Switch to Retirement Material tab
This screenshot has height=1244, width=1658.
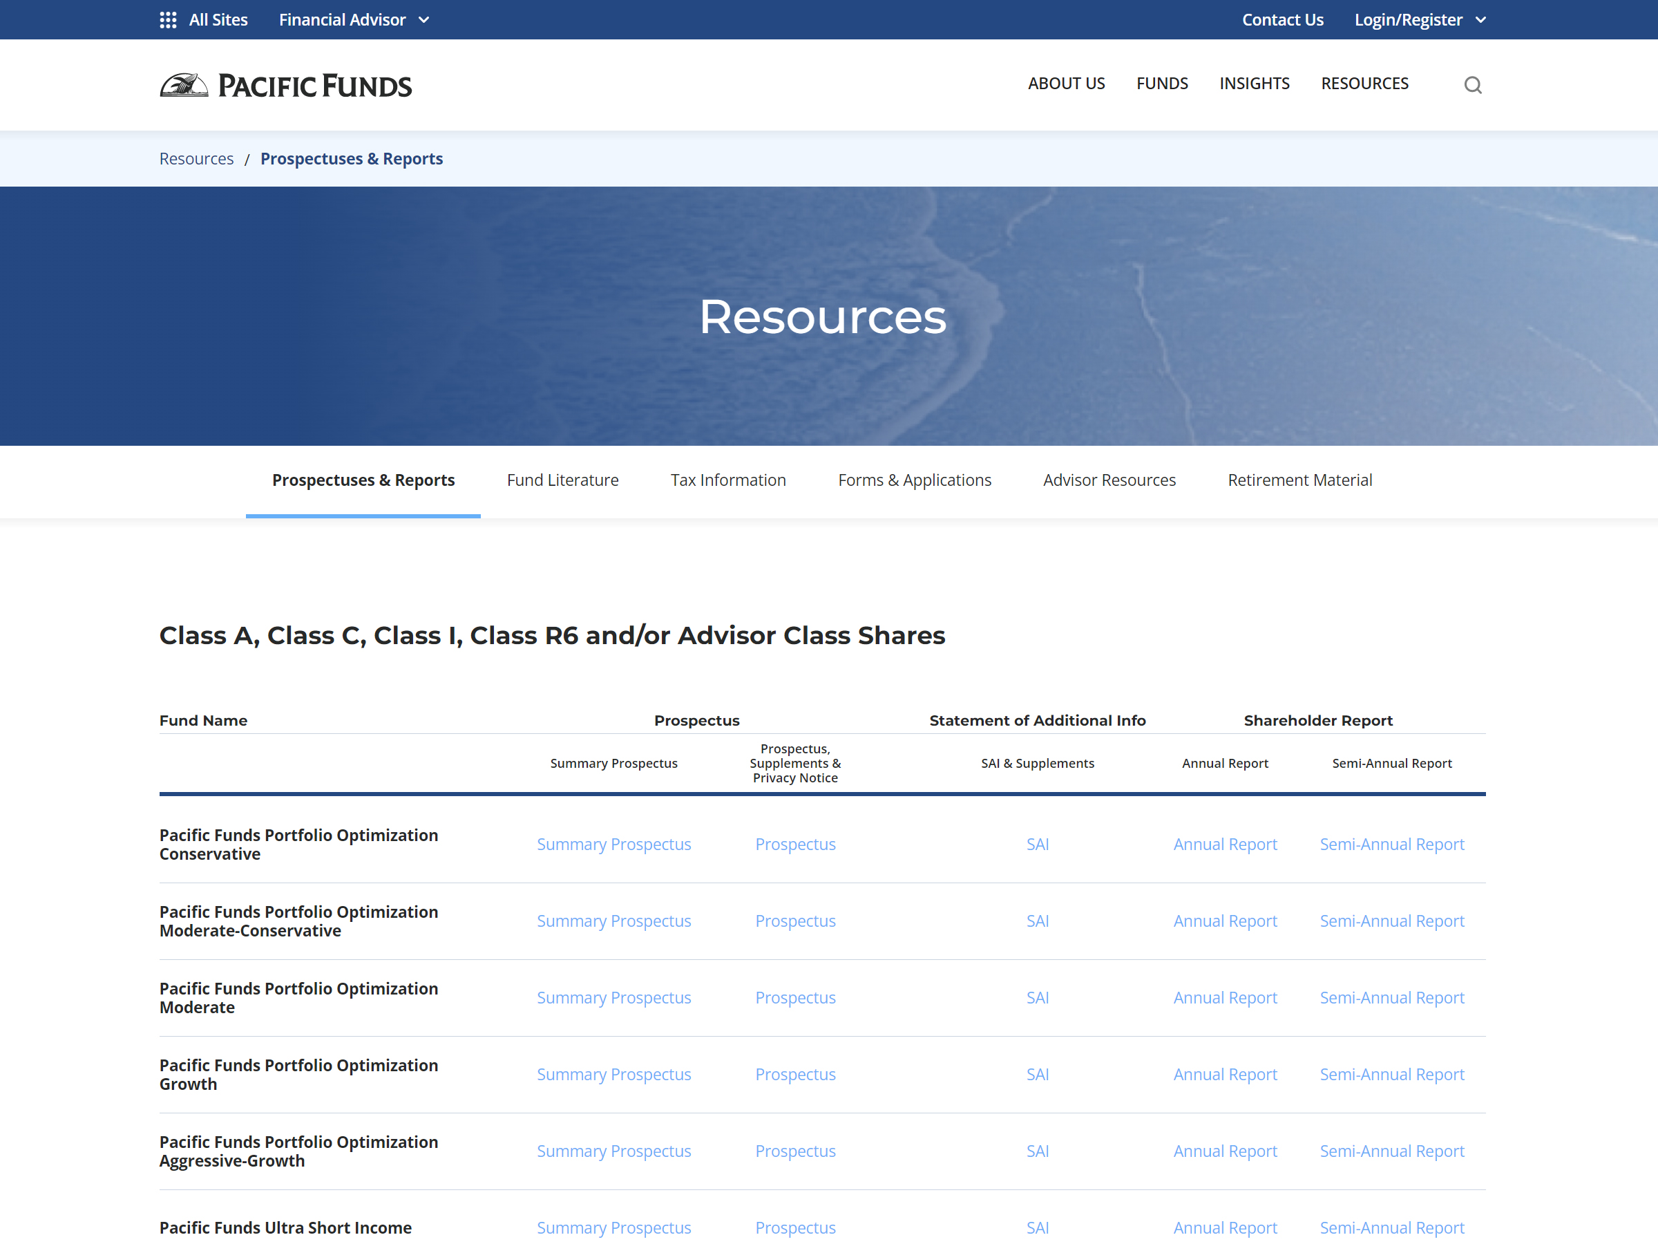click(1299, 480)
